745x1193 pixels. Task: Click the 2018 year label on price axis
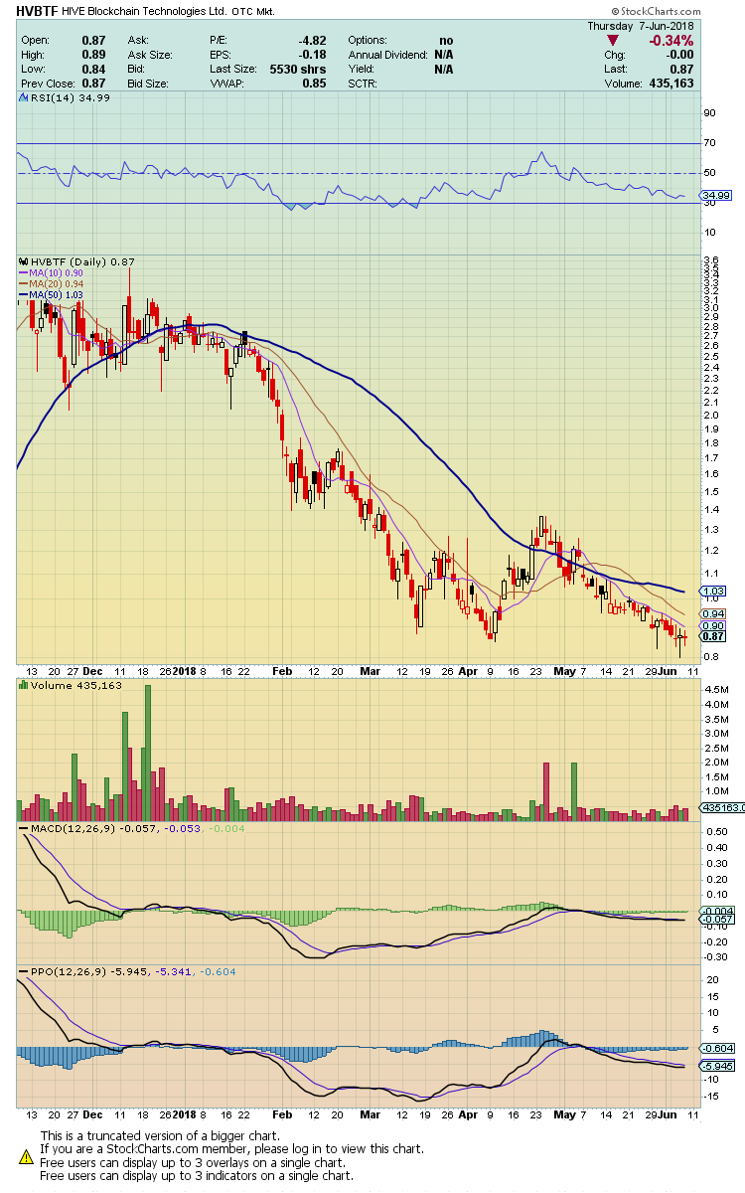pos(185,671)
